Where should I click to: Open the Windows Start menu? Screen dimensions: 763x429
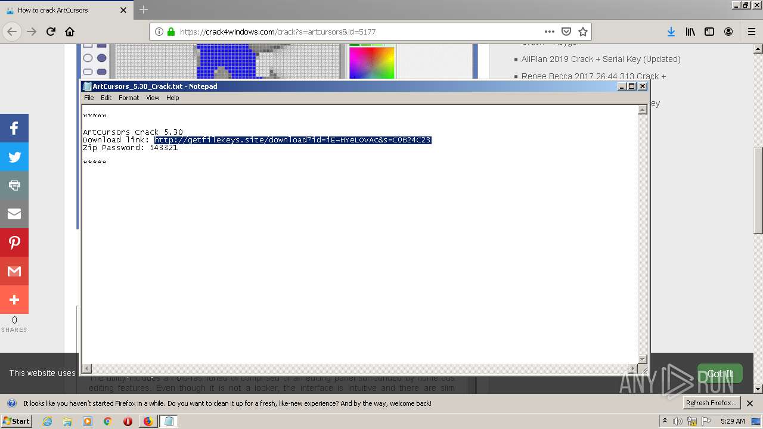(16, 421)
